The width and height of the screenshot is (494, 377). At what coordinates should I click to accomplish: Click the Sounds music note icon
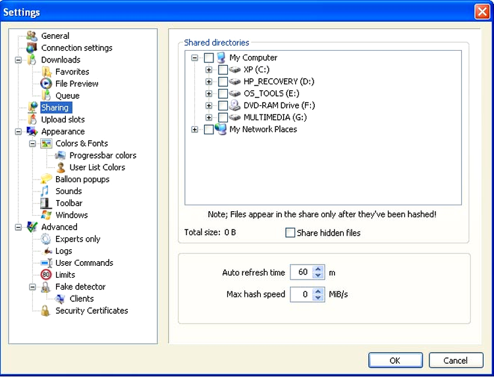[45, 191]
